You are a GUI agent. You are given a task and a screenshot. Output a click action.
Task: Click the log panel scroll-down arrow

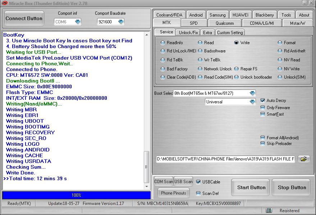pos(147,186)
